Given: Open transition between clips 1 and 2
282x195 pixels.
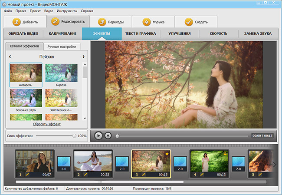Looking at the screenshot, I should [64, 164].
